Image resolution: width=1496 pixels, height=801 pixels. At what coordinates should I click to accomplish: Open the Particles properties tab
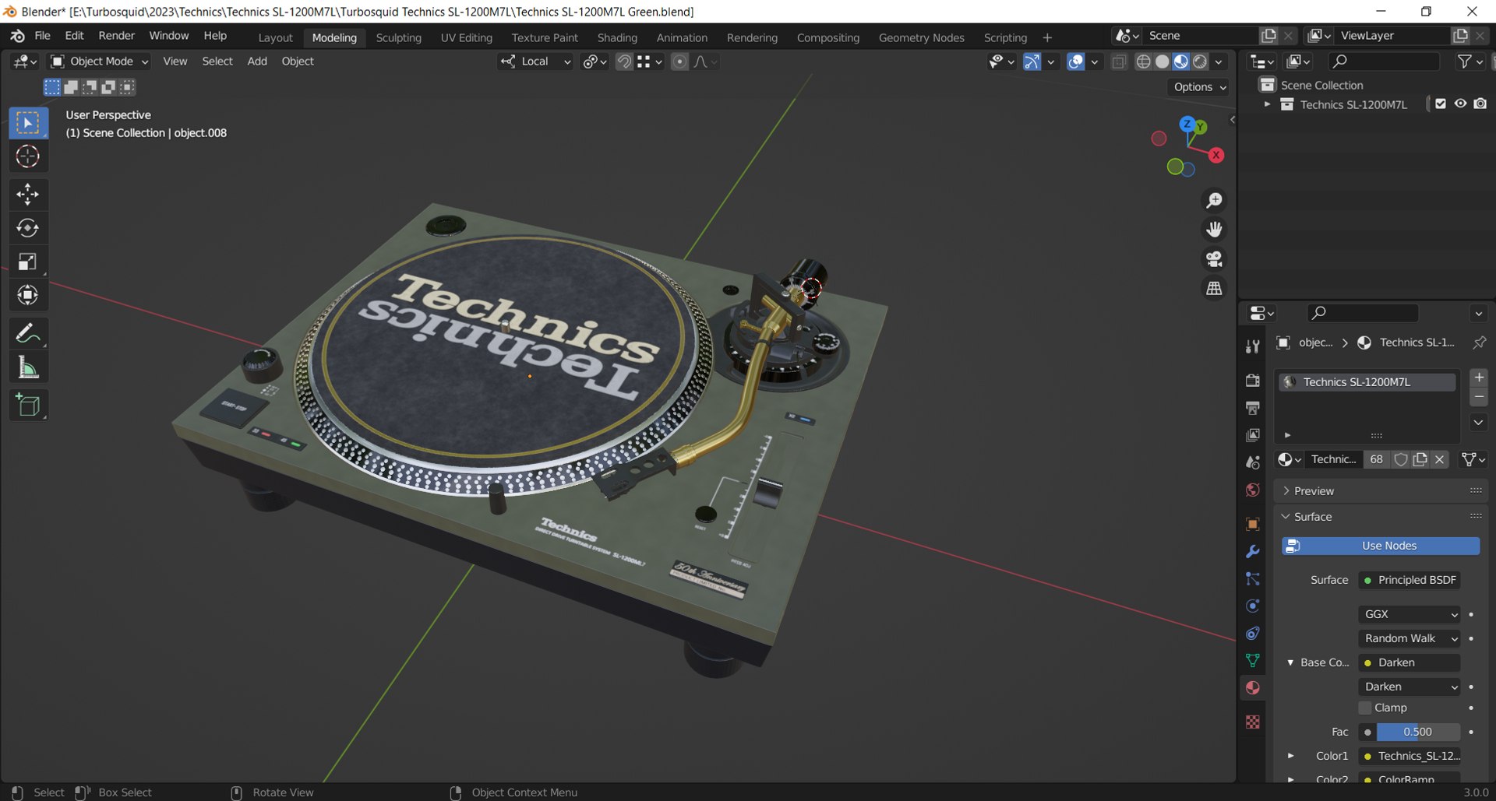(1253, 578)
